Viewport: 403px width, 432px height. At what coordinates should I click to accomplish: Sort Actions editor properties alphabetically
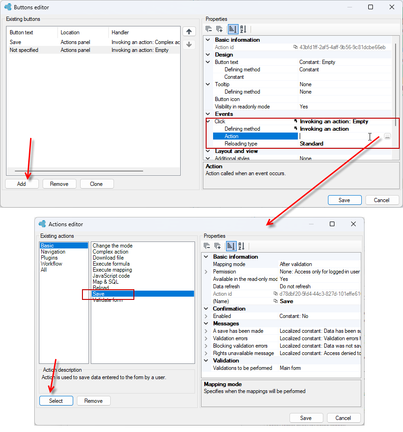click(x=241, y=246)
